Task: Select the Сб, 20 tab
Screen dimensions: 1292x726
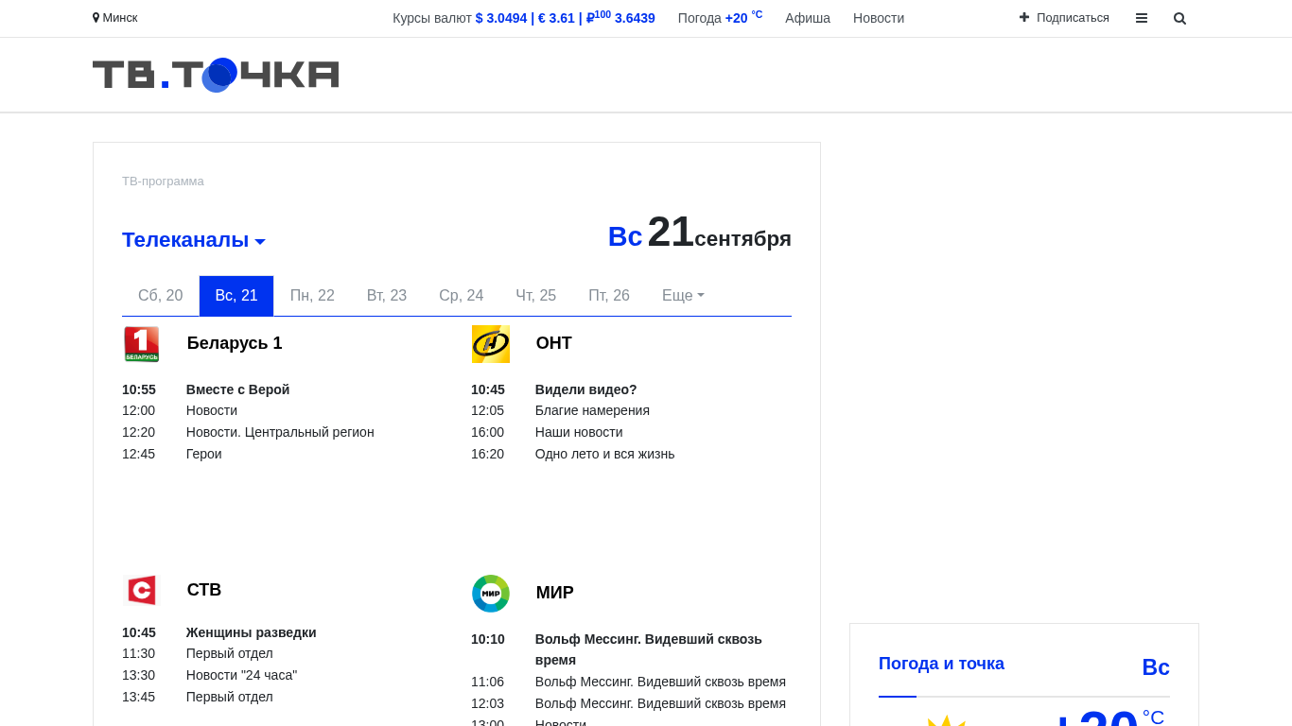Action: 160,296
